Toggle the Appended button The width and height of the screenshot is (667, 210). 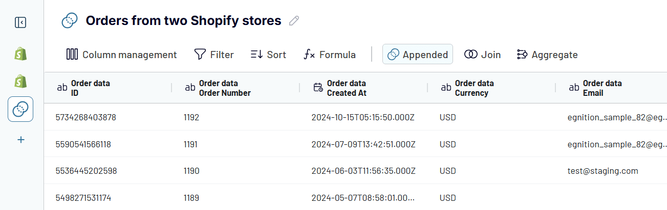(417, 55)
